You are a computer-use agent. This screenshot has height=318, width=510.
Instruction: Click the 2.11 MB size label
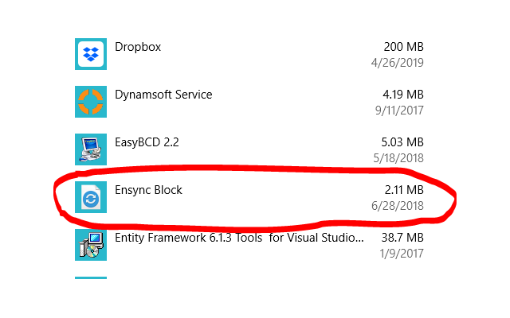[x=403, y=190]
